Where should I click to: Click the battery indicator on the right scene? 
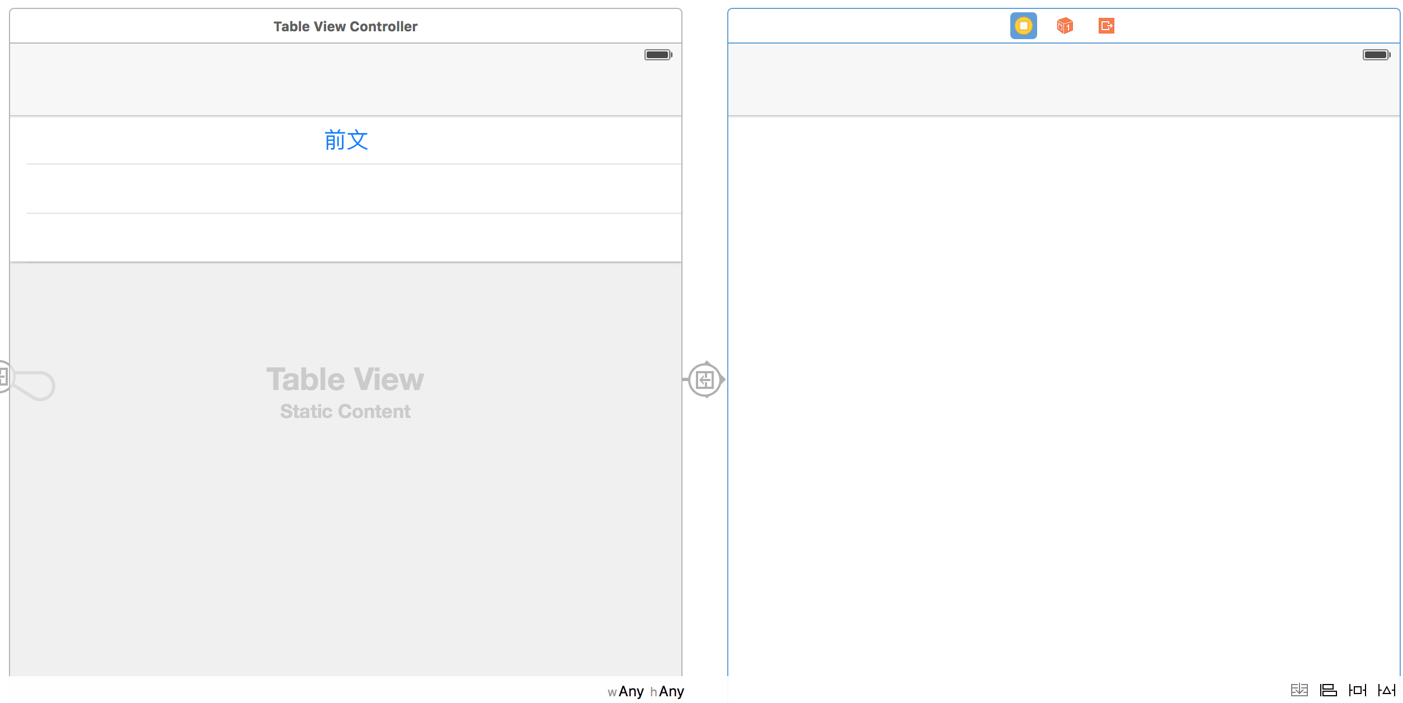click(1375, 54)
